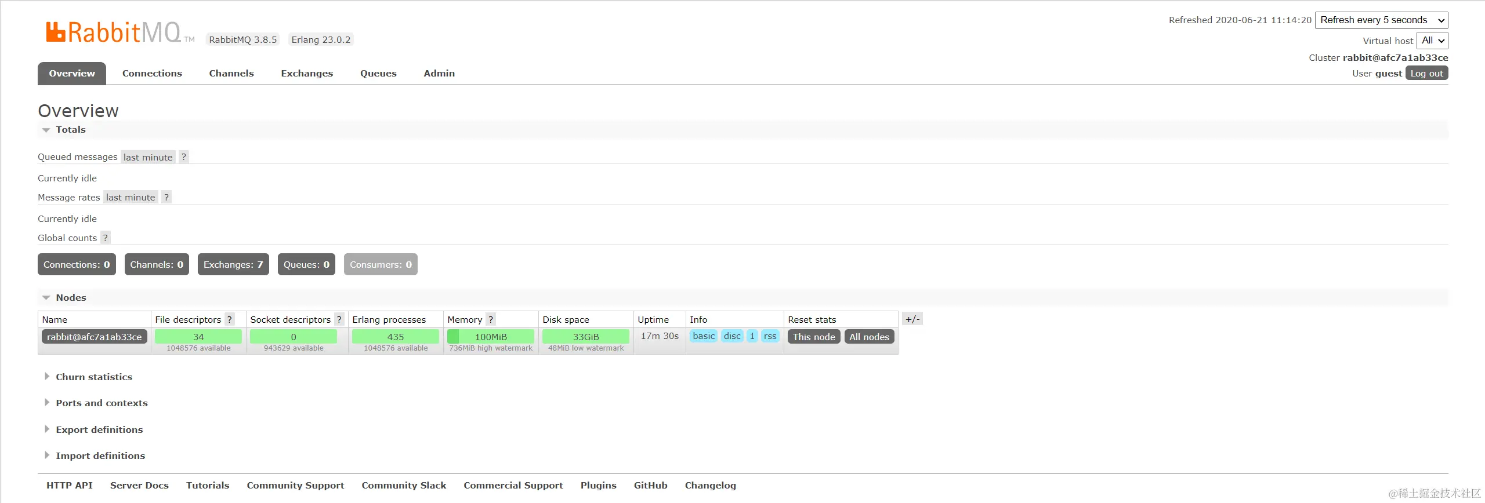Screen dimensions: 1485x503
Task: Change Queued messages last minute range
Action: (x=148, y=157)
